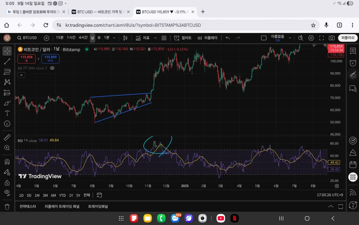The width and height of the screenshot is (359, 225).
Task: Enter fullscreen chart mode
Action: [322, 38]
